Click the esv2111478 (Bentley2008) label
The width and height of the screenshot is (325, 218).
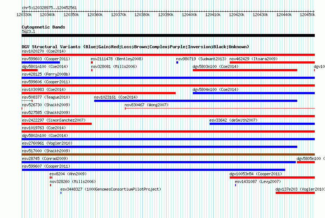pos(117,59)
